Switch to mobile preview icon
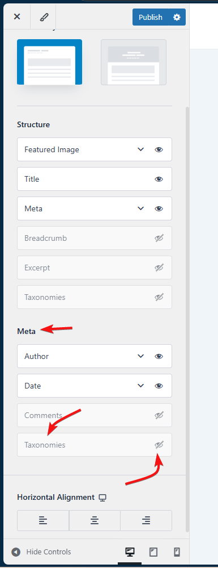The width and height of the screenshot is (218, 568). pyautogui.click(x=177, y=552)
